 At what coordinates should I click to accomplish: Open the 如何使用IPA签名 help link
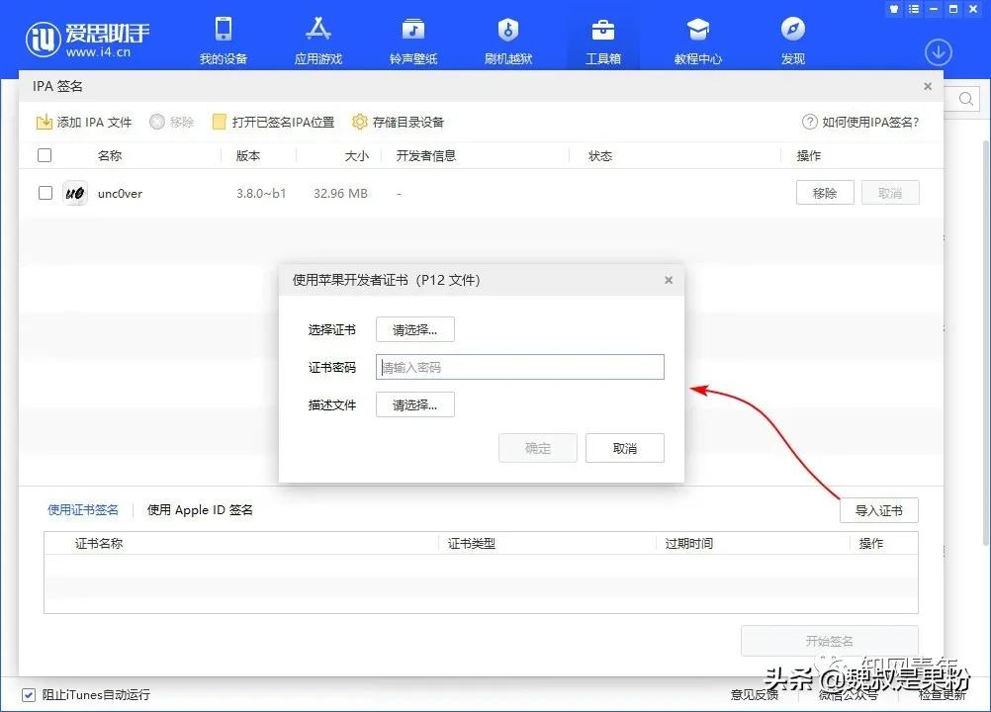pyautogui.click(x=859, y=122)
